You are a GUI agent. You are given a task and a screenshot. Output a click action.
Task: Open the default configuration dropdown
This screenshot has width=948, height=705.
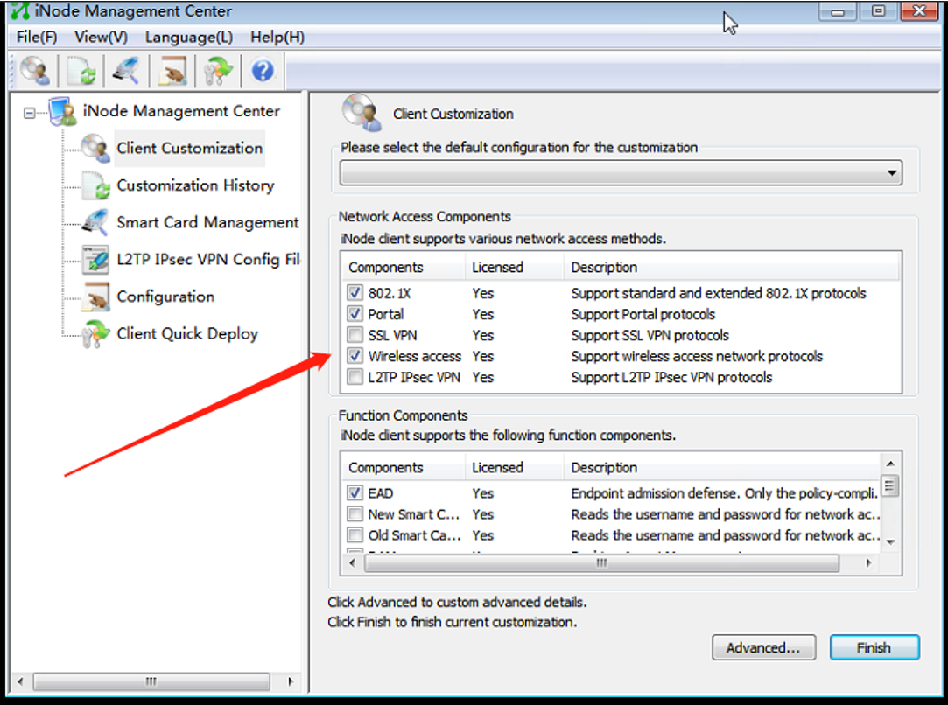(621, 173)
